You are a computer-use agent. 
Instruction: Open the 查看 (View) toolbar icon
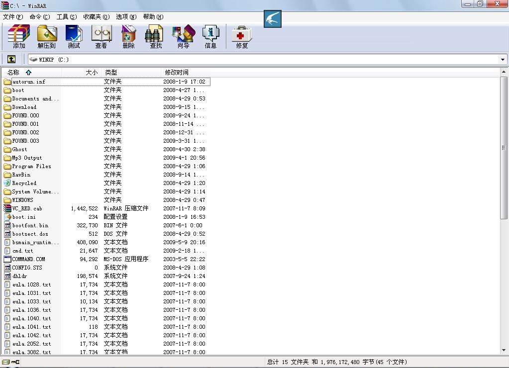coord(102,36)
